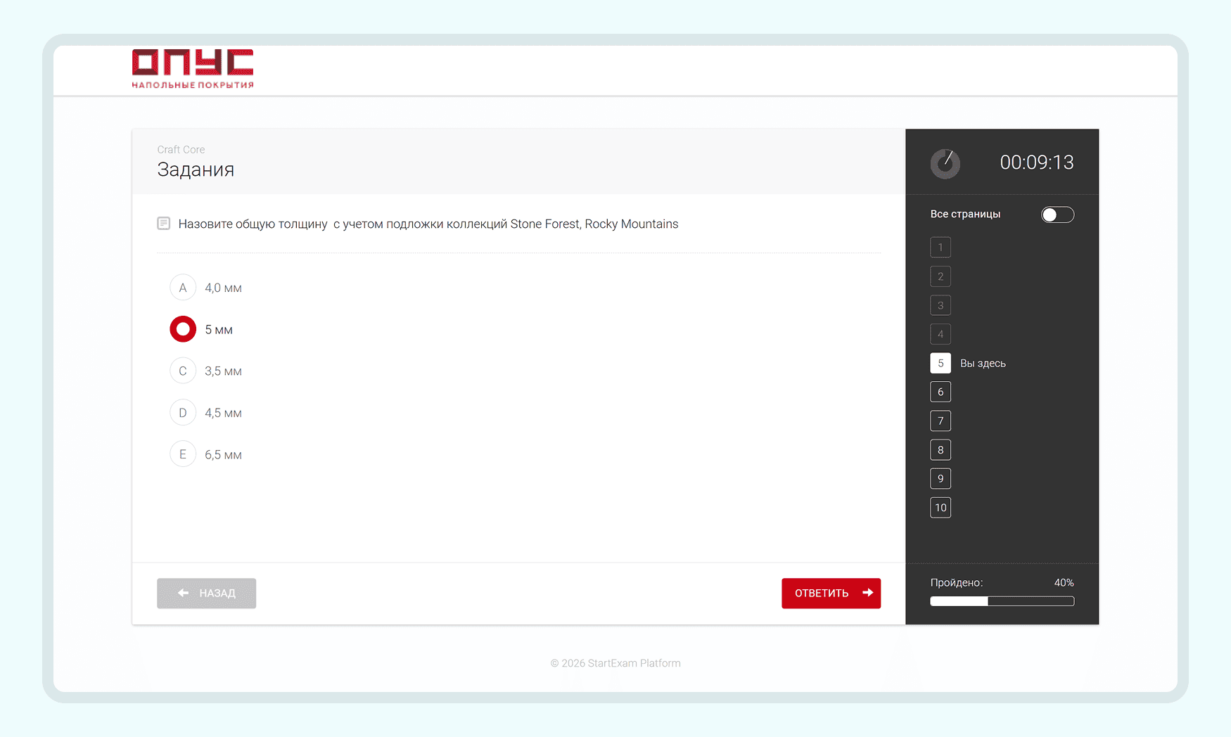Jump to question page 10
Viewport: 1231px width, 737px height.
pyautogui.click(x=940, y=507)
